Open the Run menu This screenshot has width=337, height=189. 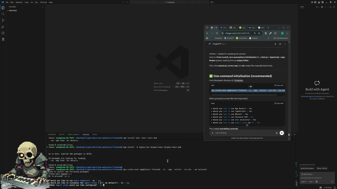36,2
